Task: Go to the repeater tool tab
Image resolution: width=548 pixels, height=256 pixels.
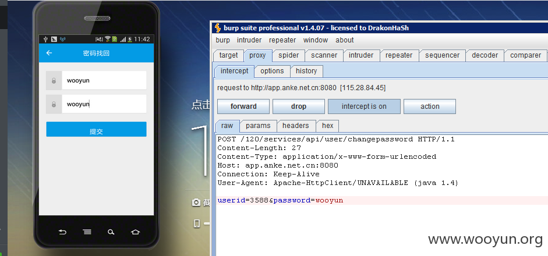Action: point(399,55)
